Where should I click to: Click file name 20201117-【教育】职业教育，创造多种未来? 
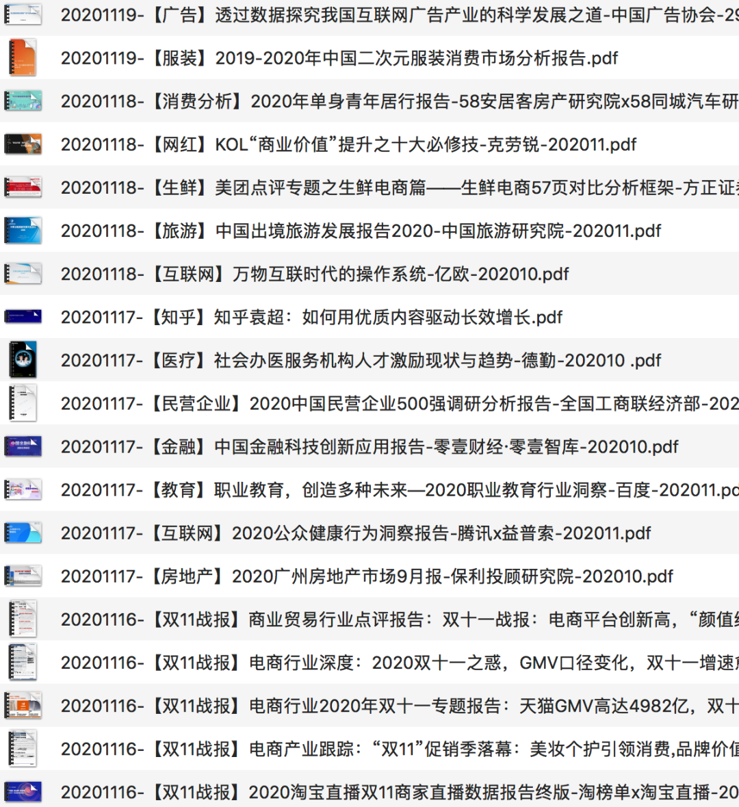point(400,490)
